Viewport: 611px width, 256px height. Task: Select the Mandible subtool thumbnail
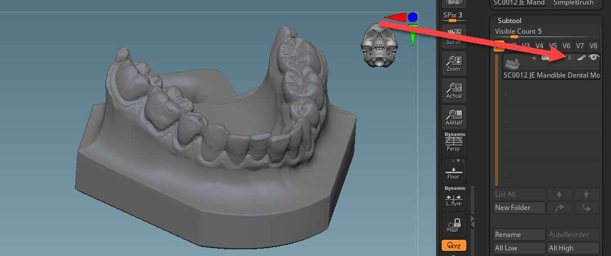pos(513,63)
